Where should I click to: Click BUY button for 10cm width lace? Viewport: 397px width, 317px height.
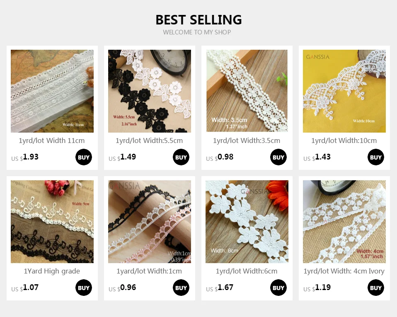tap(376, 157)
